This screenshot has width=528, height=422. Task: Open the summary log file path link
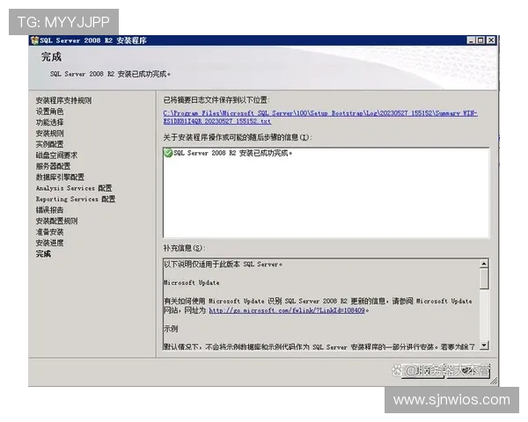tap(320, 117)
